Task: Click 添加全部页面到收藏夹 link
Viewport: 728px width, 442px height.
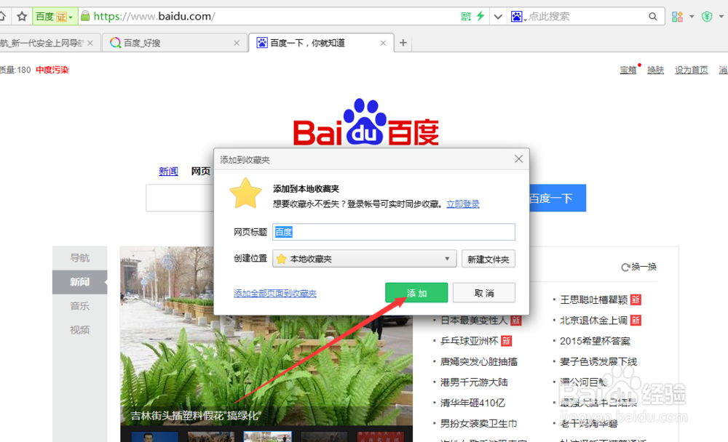Action: (x=275, y=293)
